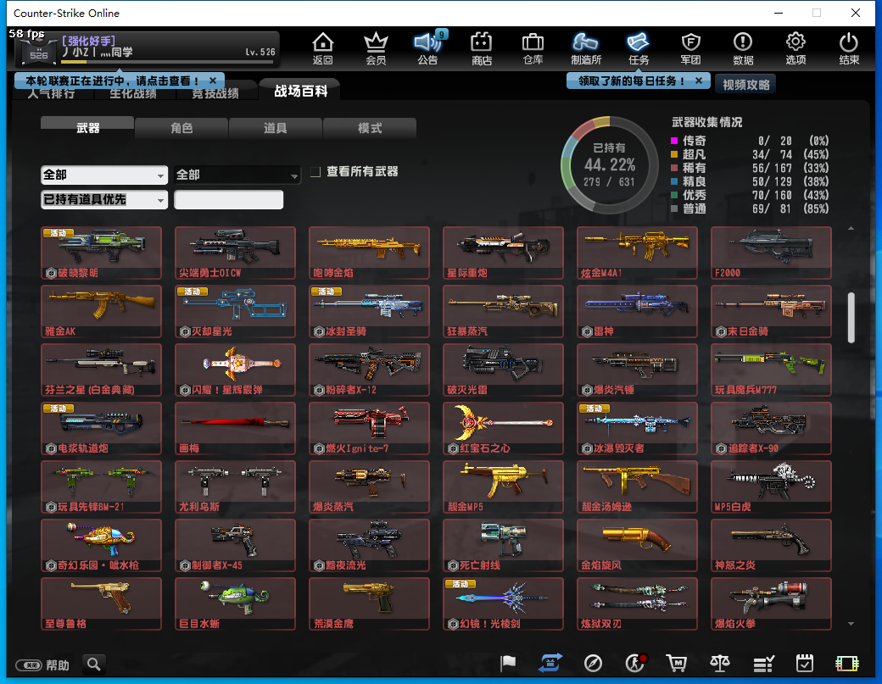Click the 视频攻略 button
Viewport: 882px width, 684px height.
(x=745, y=85)
